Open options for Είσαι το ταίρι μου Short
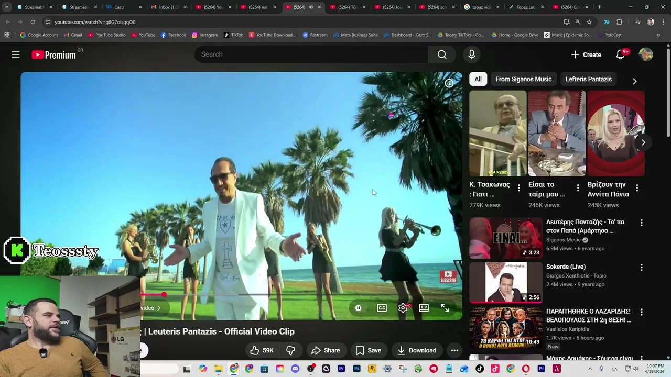671x377 pixels. (x=578, y=188)
